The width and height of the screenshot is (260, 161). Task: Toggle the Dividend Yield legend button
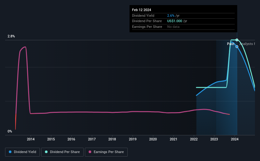[x=22, y=152]
